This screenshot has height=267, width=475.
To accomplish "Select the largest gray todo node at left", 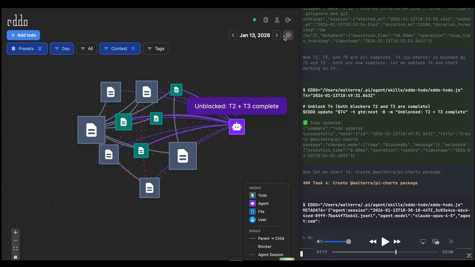I will tap(91, 130).
